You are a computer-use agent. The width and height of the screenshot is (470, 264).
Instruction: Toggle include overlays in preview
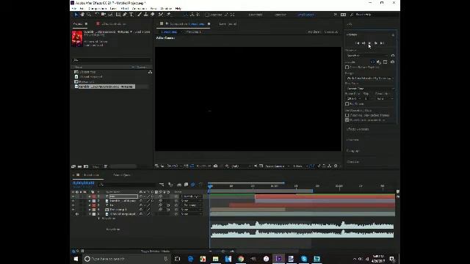386,62
